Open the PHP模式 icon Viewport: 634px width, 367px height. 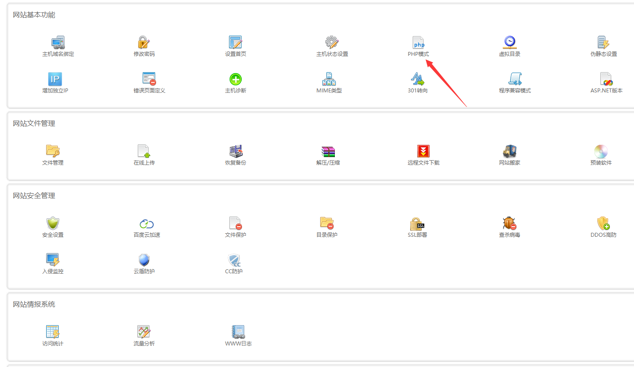[x=418, y=43]
